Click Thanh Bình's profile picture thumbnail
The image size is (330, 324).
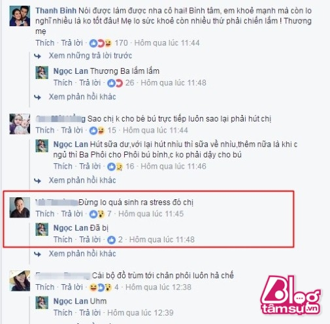(x=20, y=16)
